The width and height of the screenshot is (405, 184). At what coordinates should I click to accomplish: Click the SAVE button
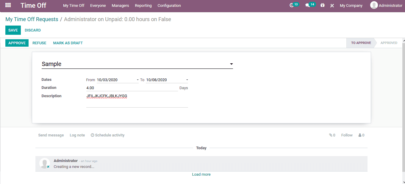13,30
